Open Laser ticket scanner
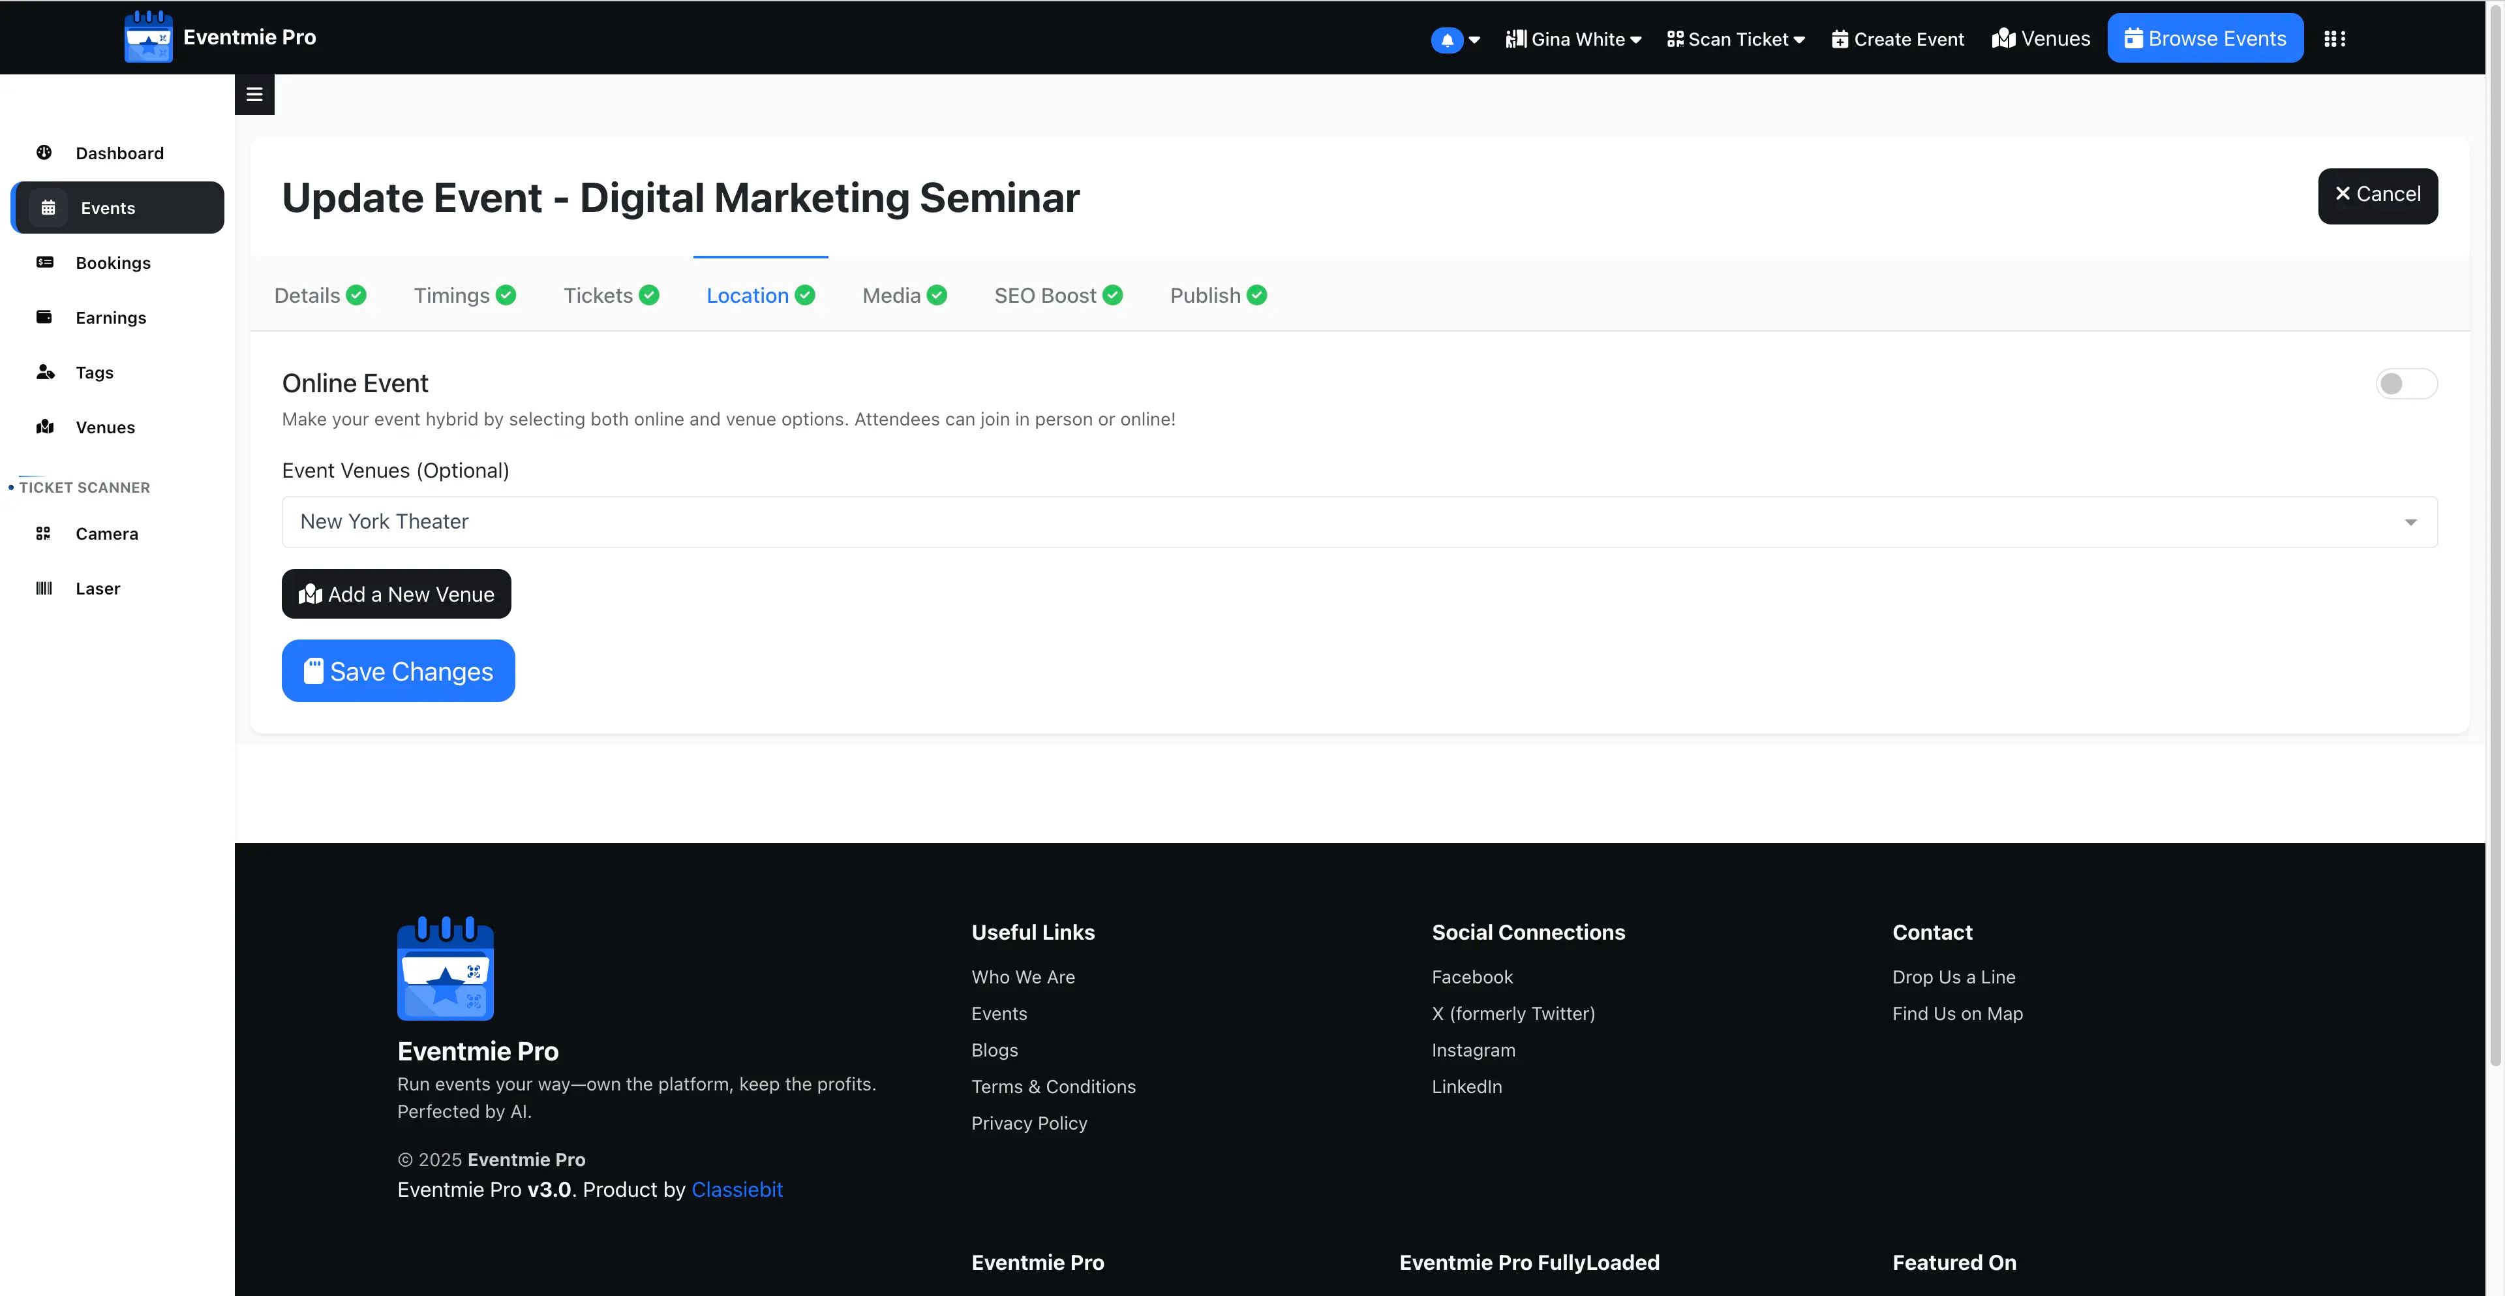The width and height of the screenshot is (2505, 1296). coord(97,588)
